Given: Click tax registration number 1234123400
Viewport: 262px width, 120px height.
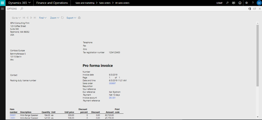Looking at the screenshot, I should tap(114, 52).
